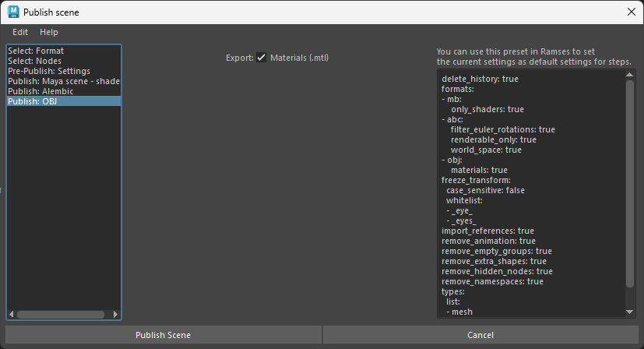Open the Help menu
This screenshot has width=644, height=349.
49,32
